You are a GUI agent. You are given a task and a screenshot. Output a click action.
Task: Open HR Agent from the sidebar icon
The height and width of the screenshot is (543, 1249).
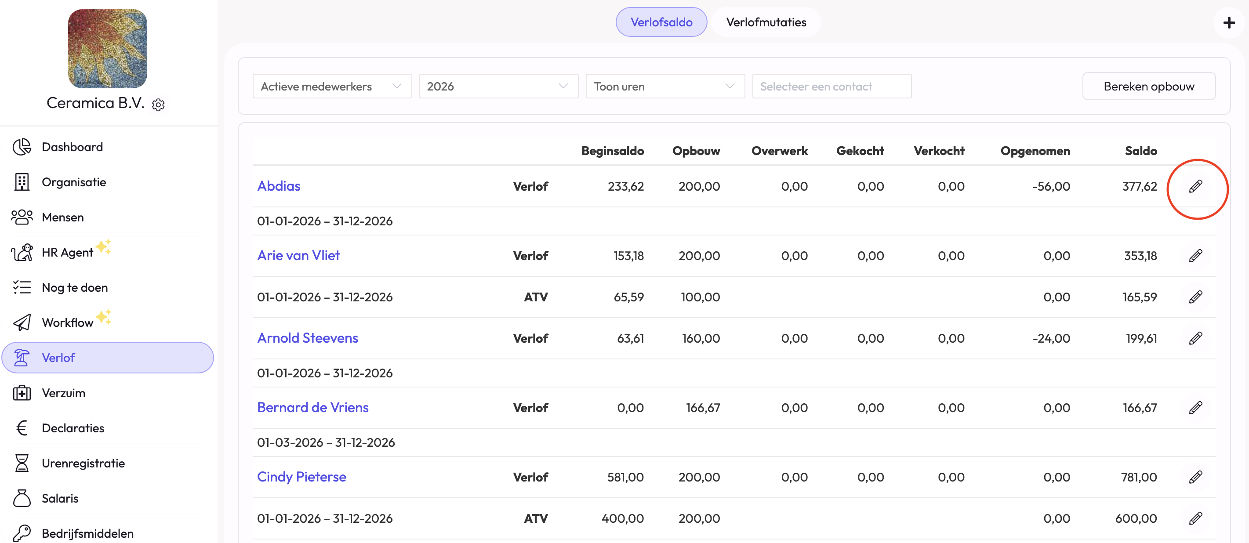pyautogui.click(x=22, y=253)
